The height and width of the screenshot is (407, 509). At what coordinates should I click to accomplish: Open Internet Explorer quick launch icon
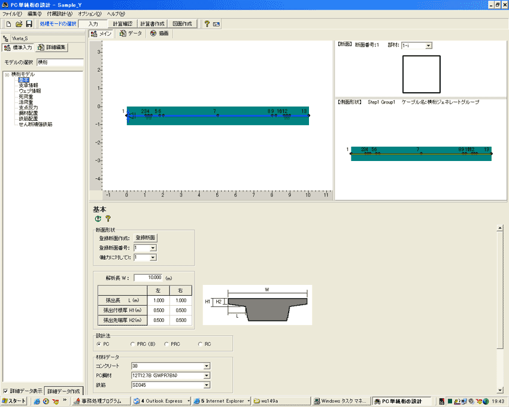[x=37, y=401]
